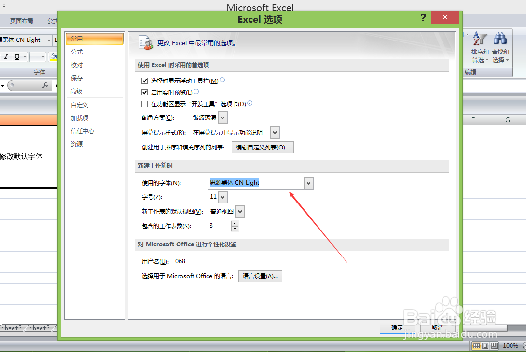Switch to Sheet3 worksheet tab
The width and height of the screenshot is (526, 352).
[x=40, y=328]
